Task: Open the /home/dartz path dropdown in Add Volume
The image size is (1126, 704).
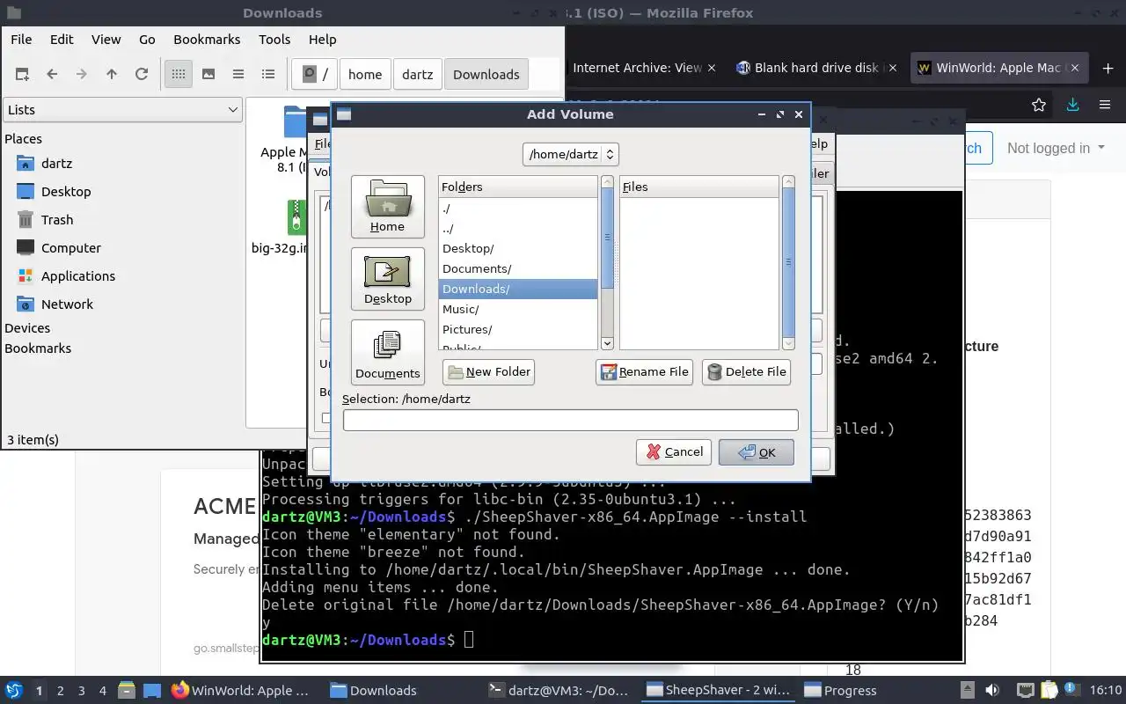Action: coord(571,154)
